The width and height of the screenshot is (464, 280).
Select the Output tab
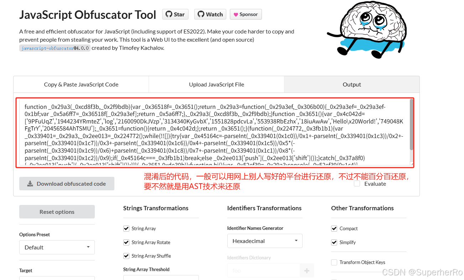[352, 84]
